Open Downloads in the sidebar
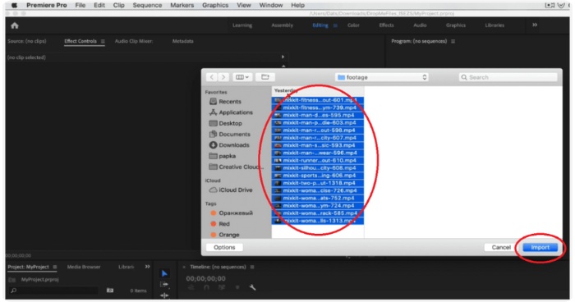Image resolution: width=575 pixels, height=302 pixels. point(229,145)
